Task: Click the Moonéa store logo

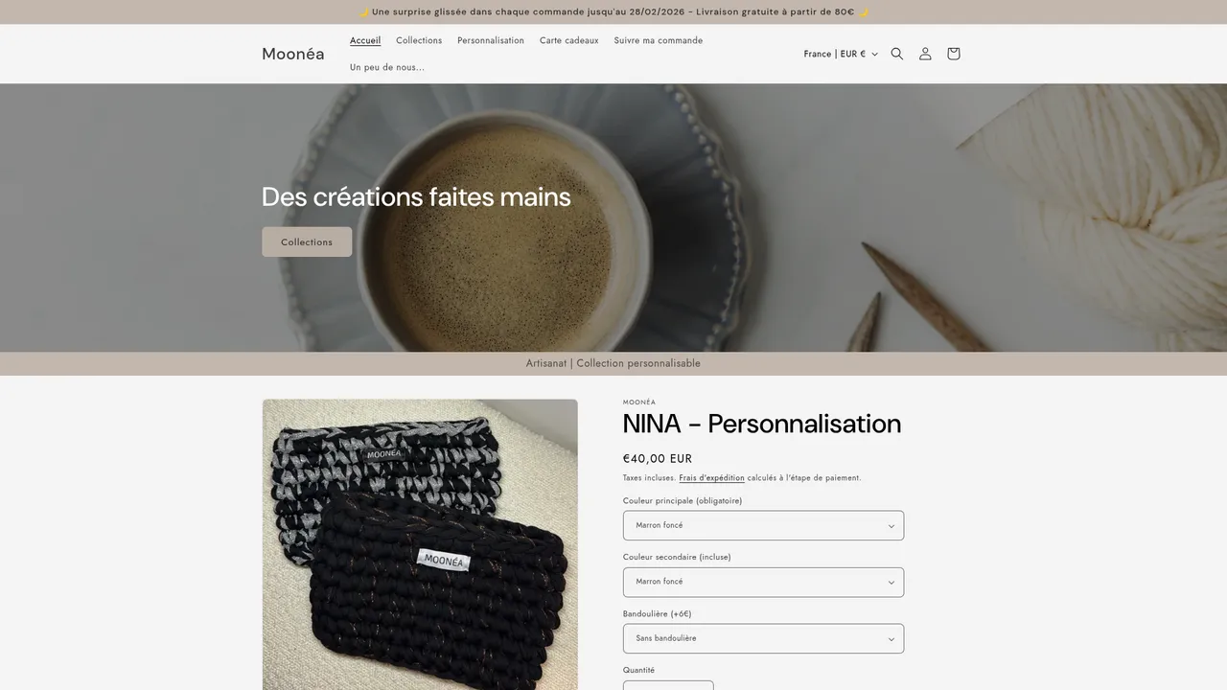Action: coord(293,54)
